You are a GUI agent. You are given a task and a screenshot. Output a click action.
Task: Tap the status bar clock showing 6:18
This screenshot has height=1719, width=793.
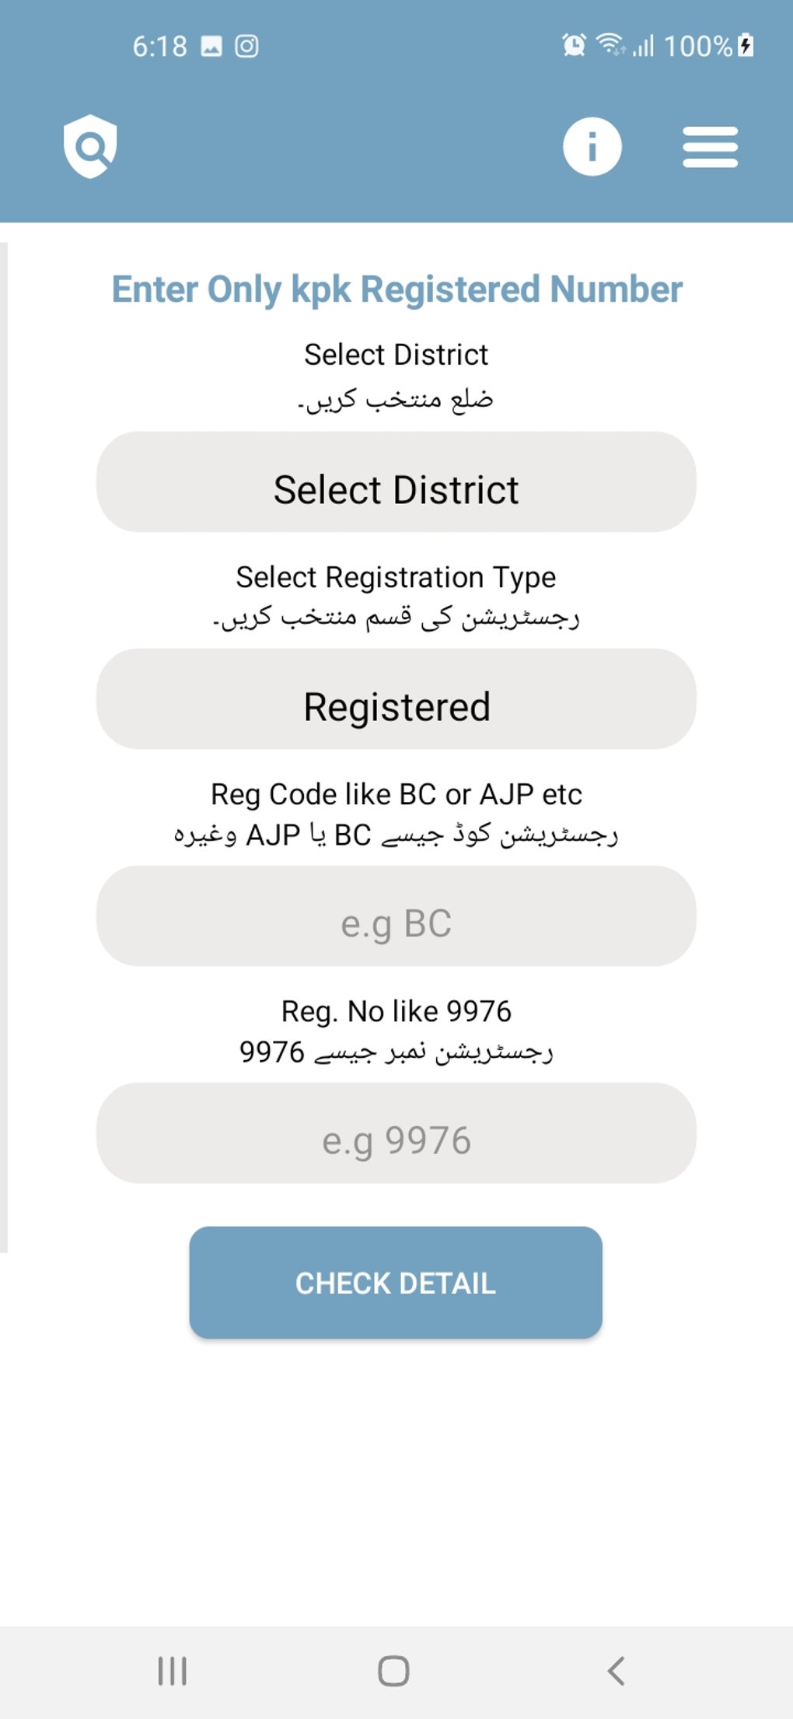pos(159,47)
